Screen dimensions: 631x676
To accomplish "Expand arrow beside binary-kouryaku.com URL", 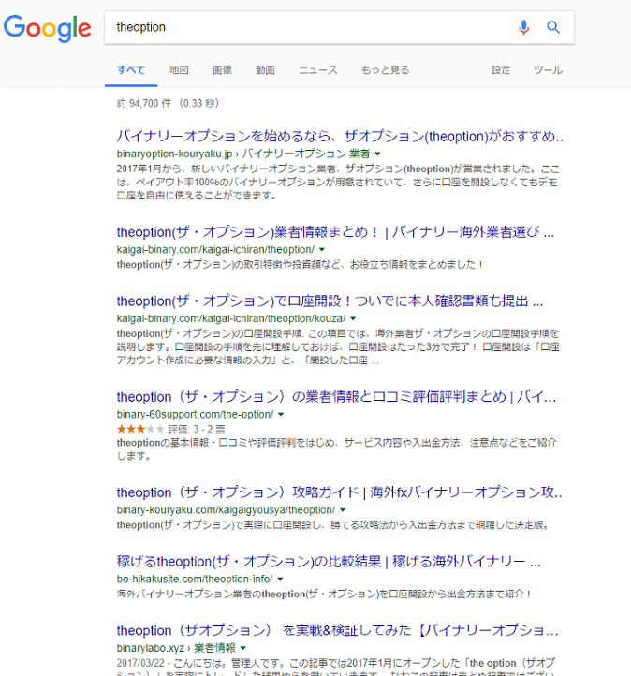I will [343, 510].
